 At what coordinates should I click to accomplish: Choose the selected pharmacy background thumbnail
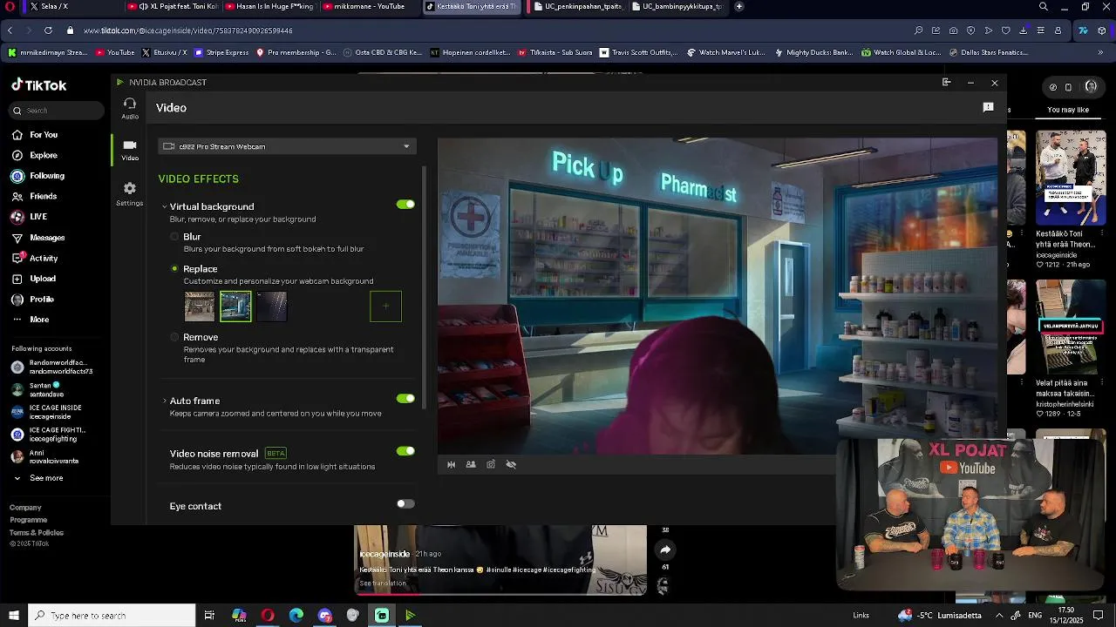tap(235, 307)
